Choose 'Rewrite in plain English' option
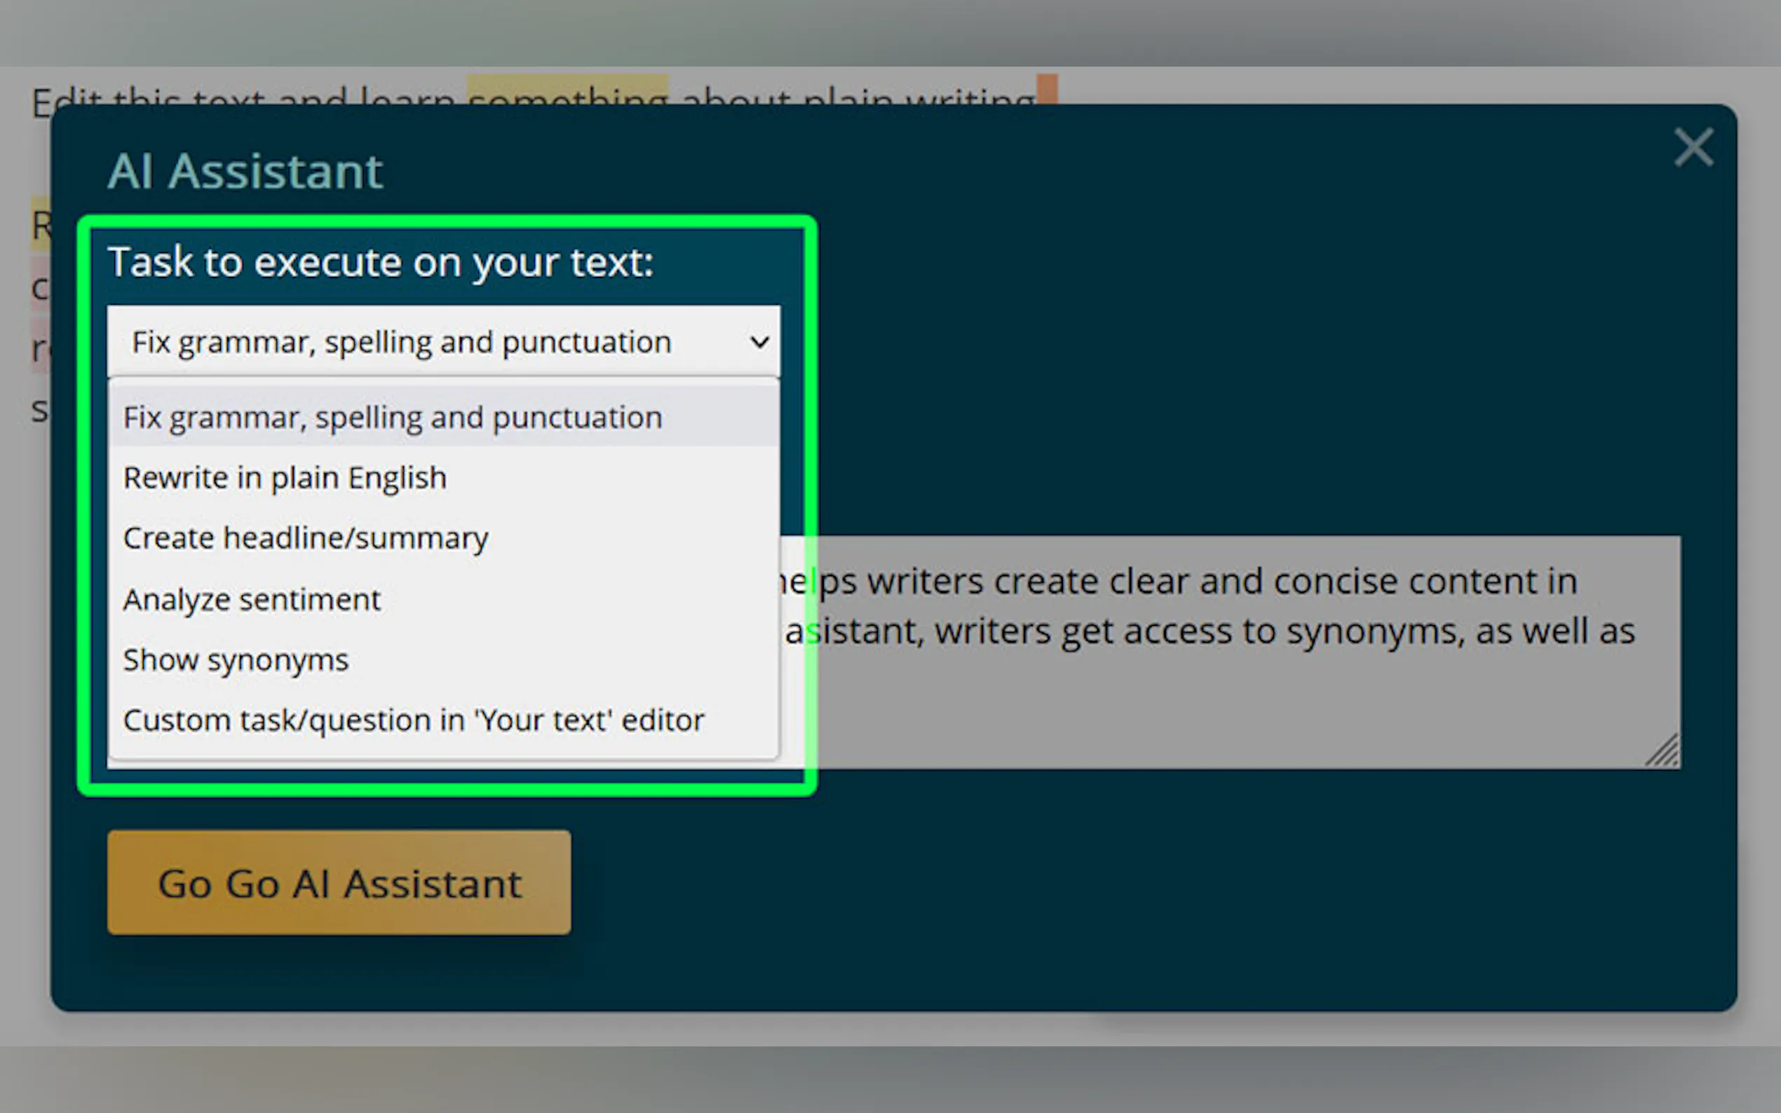Viewport: 1781px width, 1113px height. click(285, 478)
